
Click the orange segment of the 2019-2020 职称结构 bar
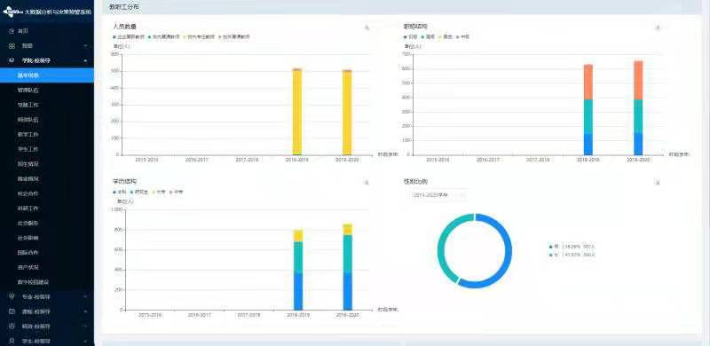pyautogui.click(x=637, y=80)
